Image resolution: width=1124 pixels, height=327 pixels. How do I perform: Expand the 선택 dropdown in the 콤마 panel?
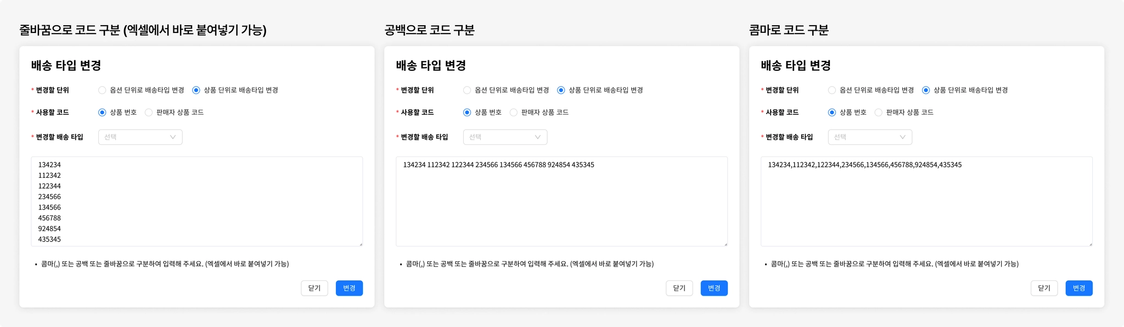(870, 137)
